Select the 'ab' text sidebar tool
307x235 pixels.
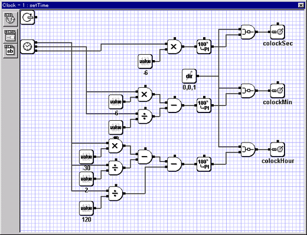coord(10,51)
